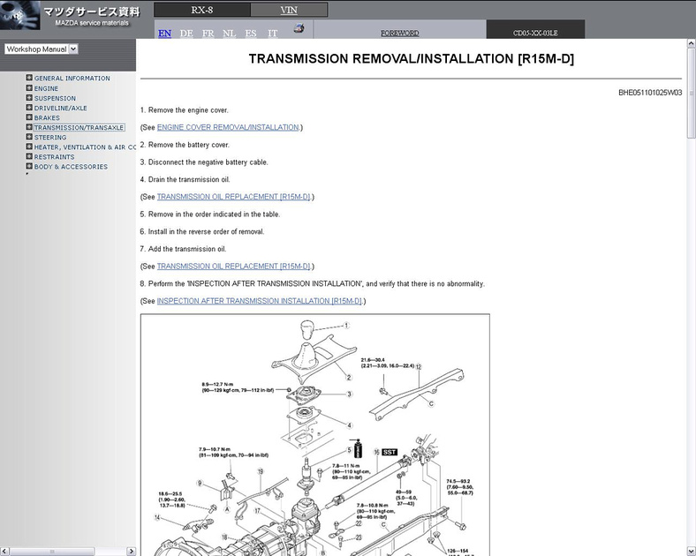Switch to the RX-8 tab
696x556 pixels.
[202, 10]
